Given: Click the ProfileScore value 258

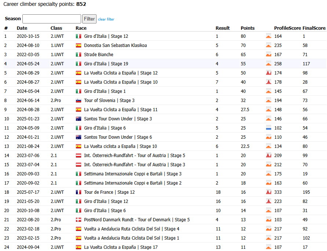Looking at the screenshot, I should tap(278, 64).
